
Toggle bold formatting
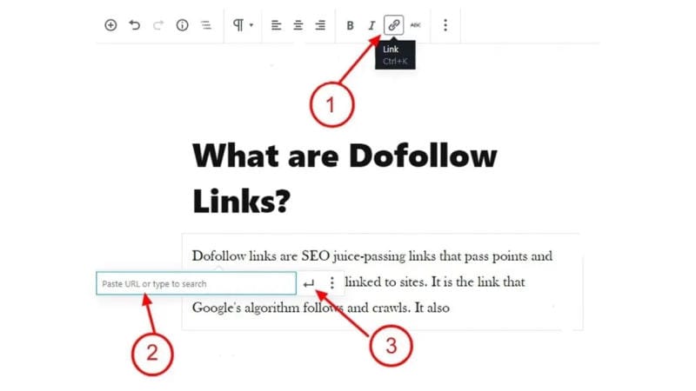pos(350,25)
